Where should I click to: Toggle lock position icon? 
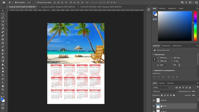[168, 95]
